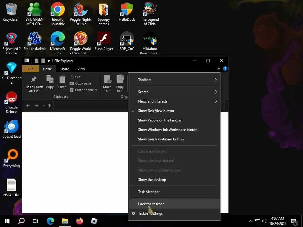Click the Back navigation arrow
The width and height of the screenshot is (303, 227).
(x=28, y=106)
